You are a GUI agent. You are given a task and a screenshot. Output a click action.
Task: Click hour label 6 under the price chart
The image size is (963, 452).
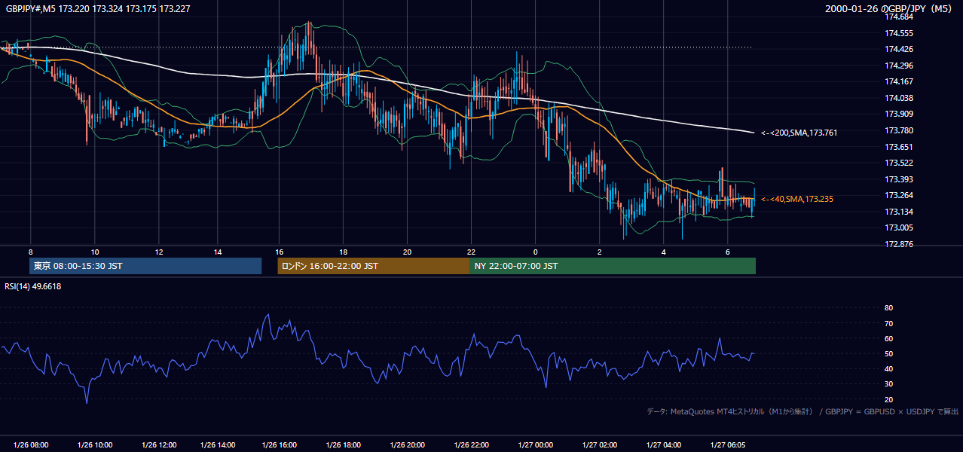click(728, 252)
